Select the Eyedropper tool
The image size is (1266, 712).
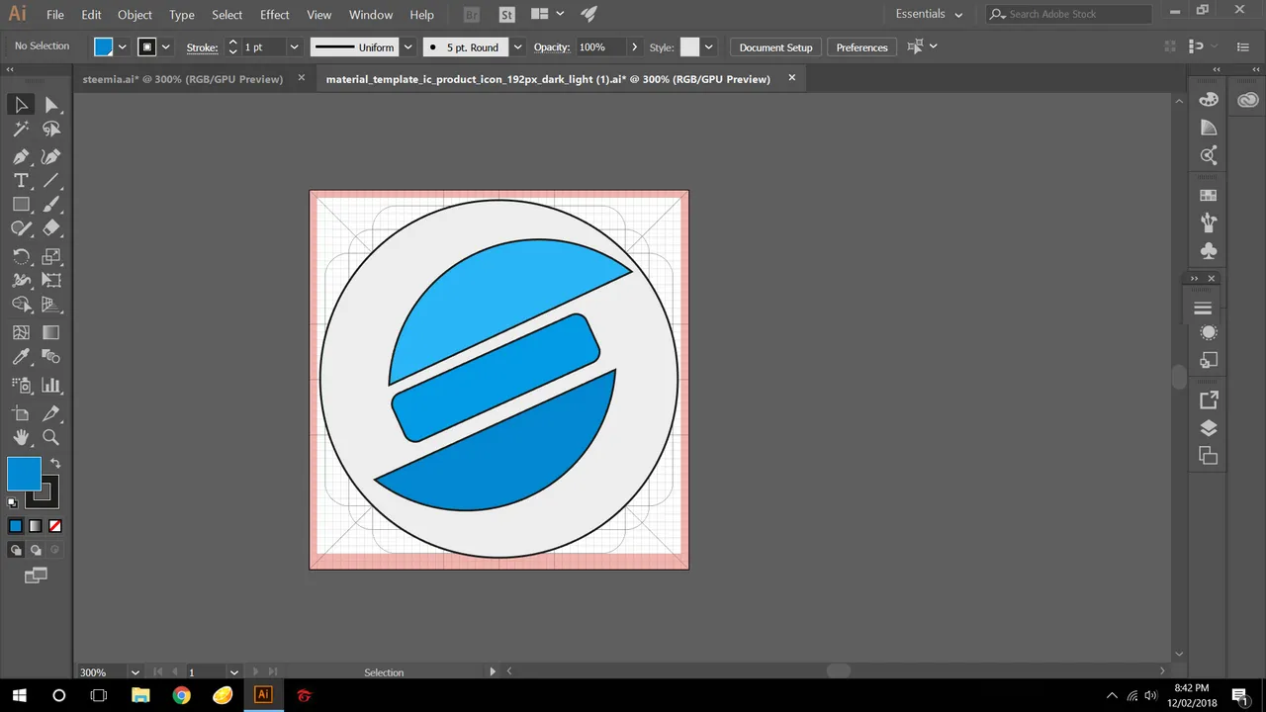point(21,357)
